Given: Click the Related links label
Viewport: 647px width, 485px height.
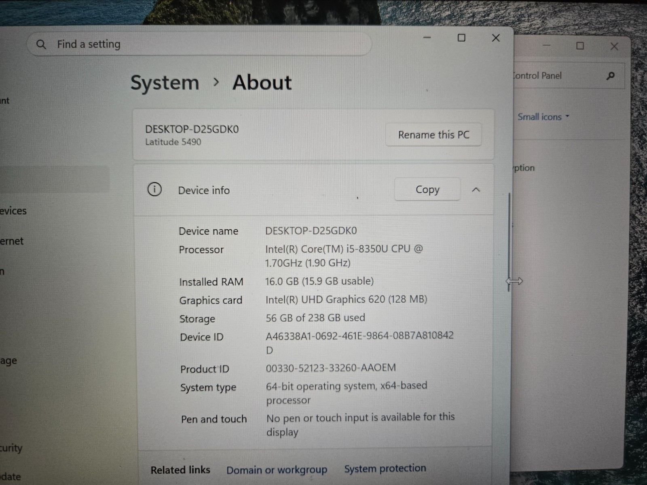Looking at the screenshot, I should click(x=180, y=470).
